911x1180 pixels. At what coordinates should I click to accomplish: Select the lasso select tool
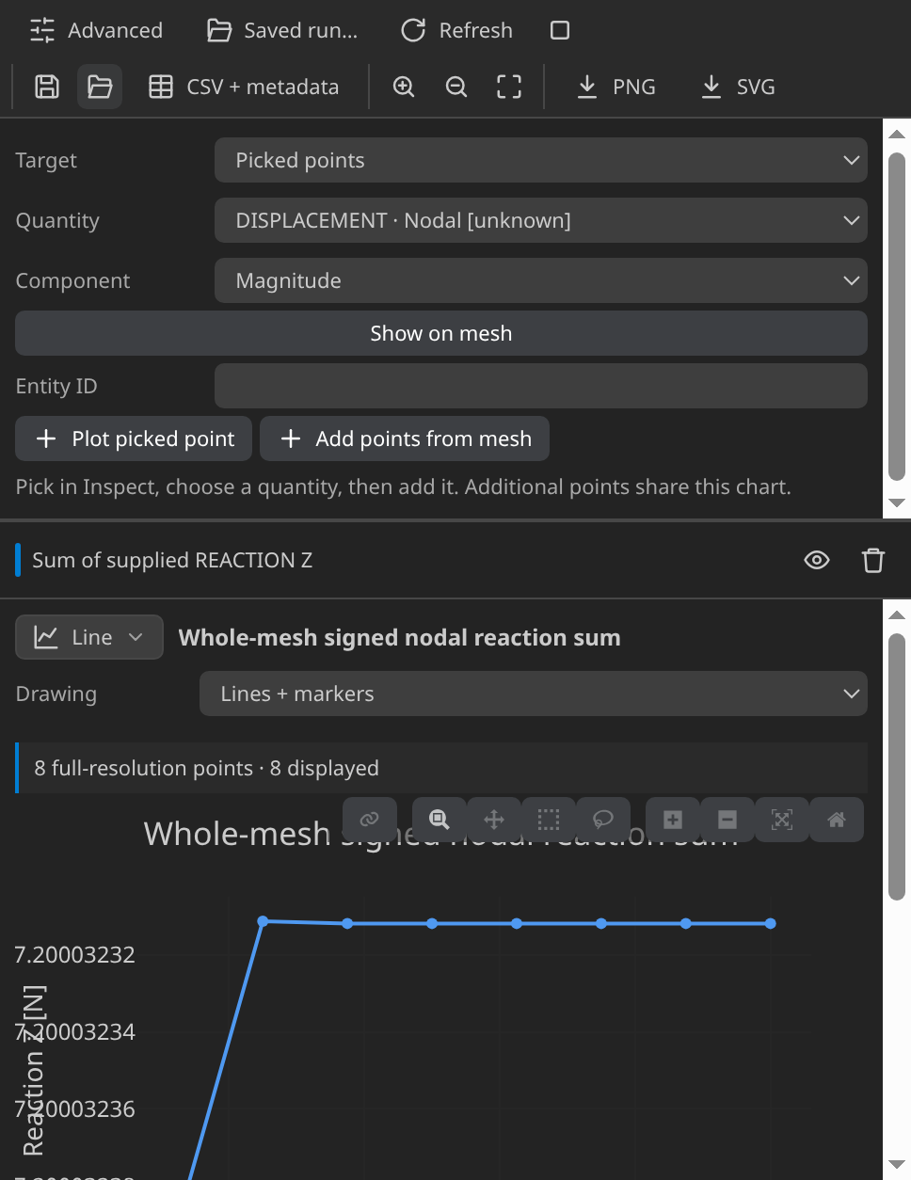click(603, 819)
